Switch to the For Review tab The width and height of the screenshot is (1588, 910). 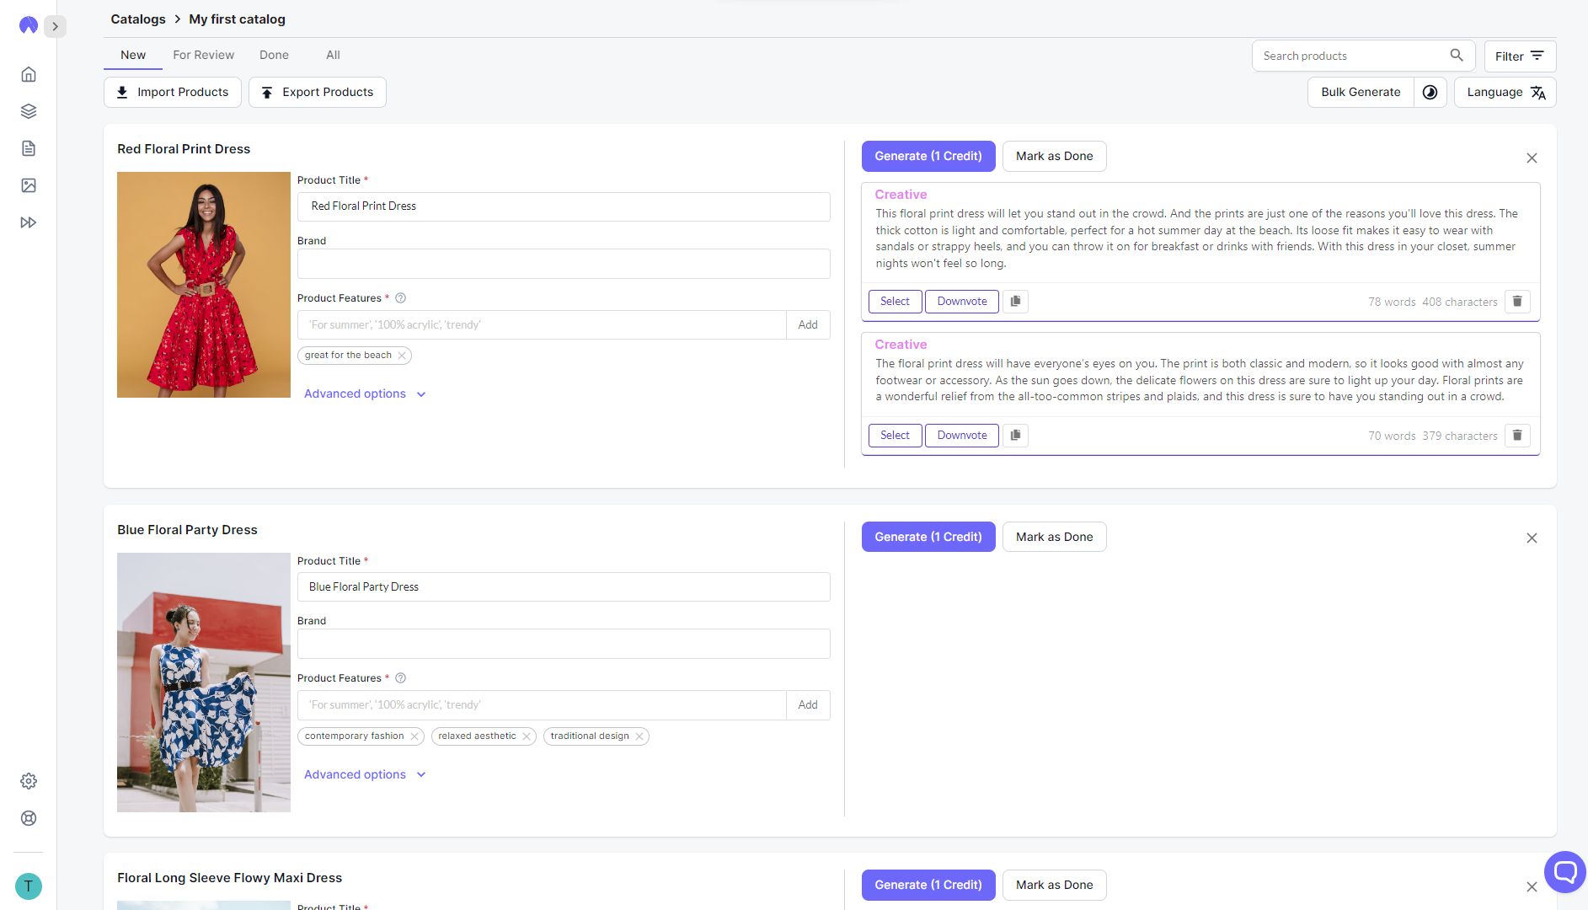204,55
